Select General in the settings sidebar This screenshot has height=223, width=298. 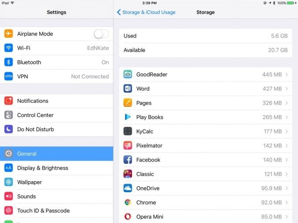point(57,154)
